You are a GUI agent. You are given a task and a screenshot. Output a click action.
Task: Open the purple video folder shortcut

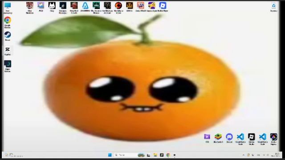coord(207,138)
